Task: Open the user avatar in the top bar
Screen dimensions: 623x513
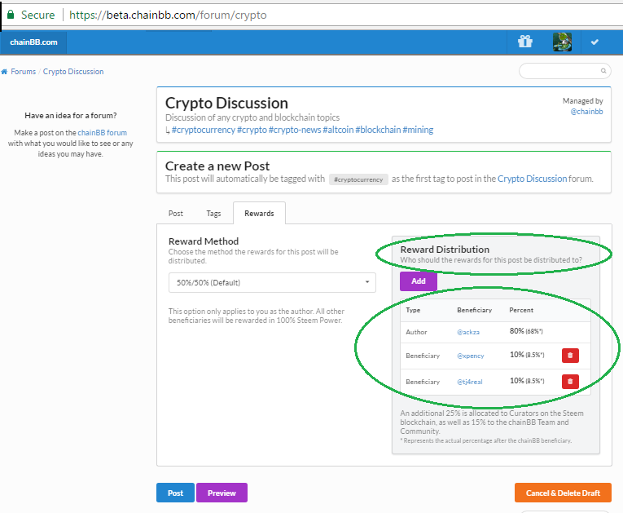Action: [x=562, y=42]
